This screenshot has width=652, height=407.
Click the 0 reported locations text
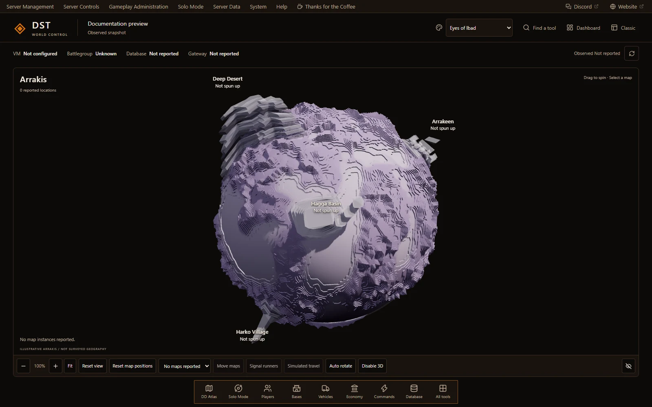[x=38, y=90]
